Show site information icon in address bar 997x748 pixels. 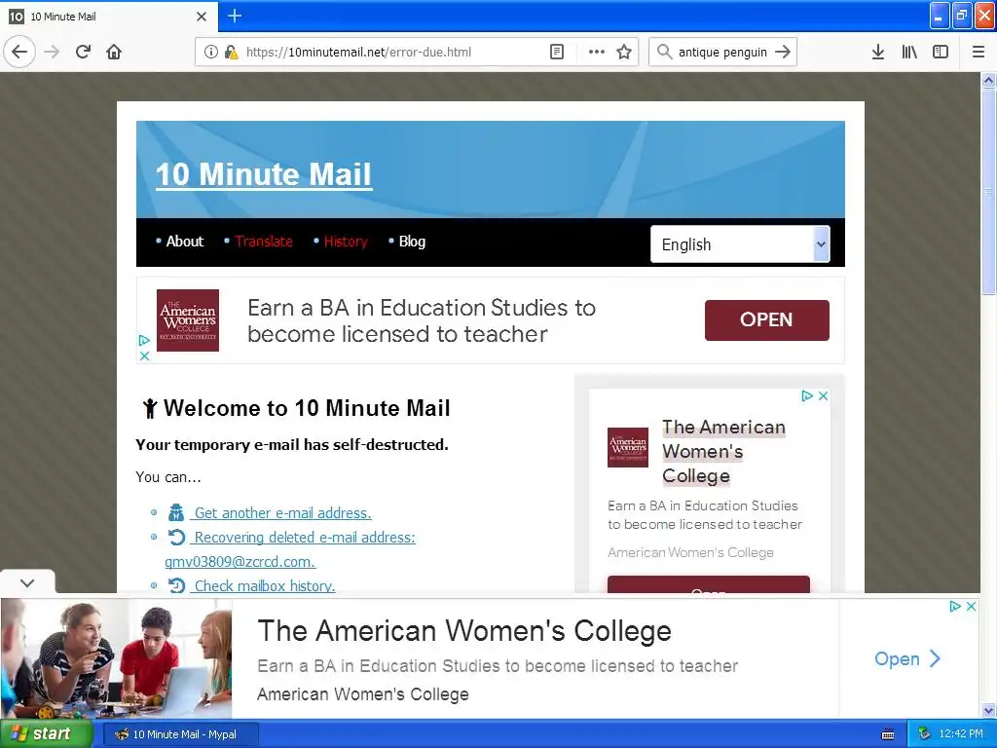[x=210, y=53]
